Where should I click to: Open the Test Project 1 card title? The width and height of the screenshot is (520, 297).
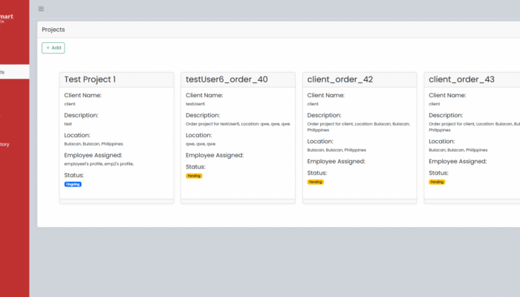click(90, 79)
